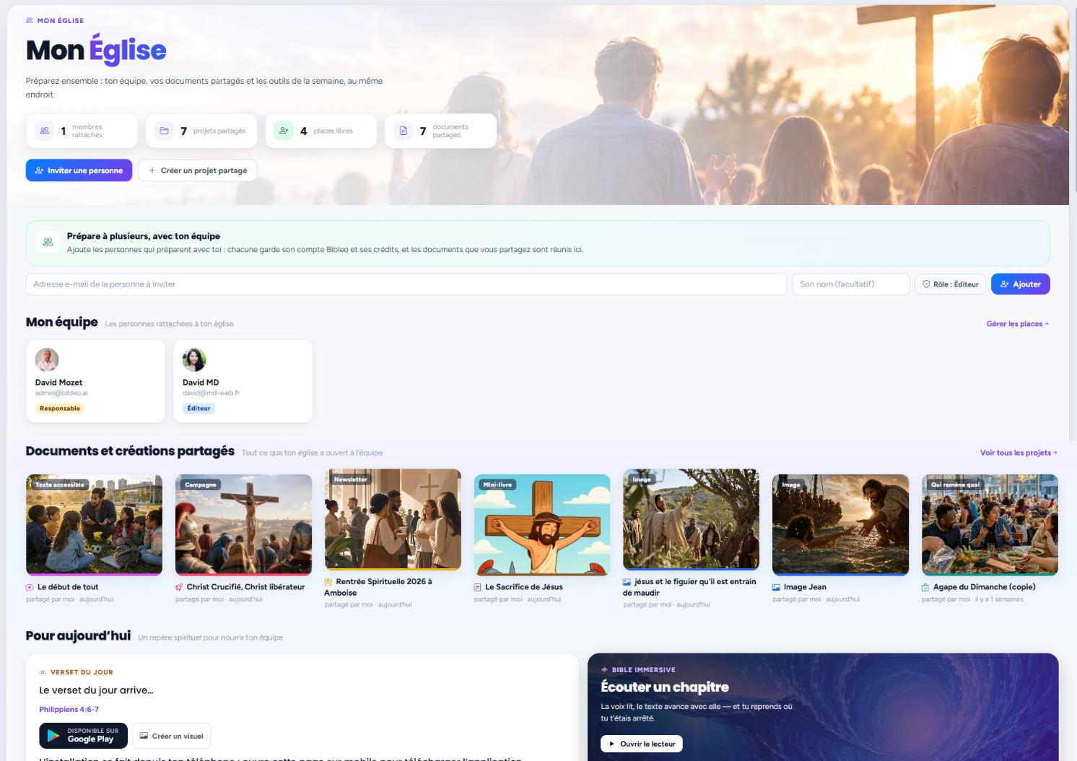
Task: Click the image icon beside 'jésus et le figuier'
Action: tap(627, 582)
